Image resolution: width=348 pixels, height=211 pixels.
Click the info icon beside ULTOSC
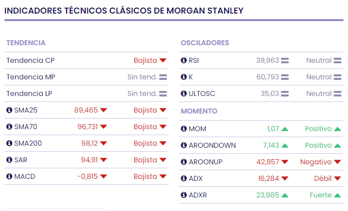(184, 94)
